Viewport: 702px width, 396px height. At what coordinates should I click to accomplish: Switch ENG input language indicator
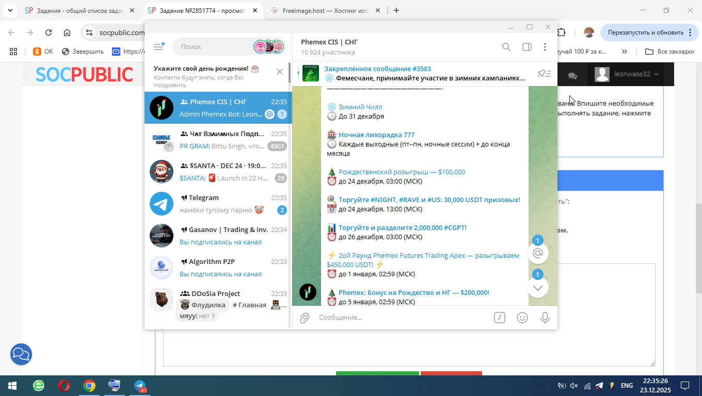pyautogui.click(x=627, y=386)
